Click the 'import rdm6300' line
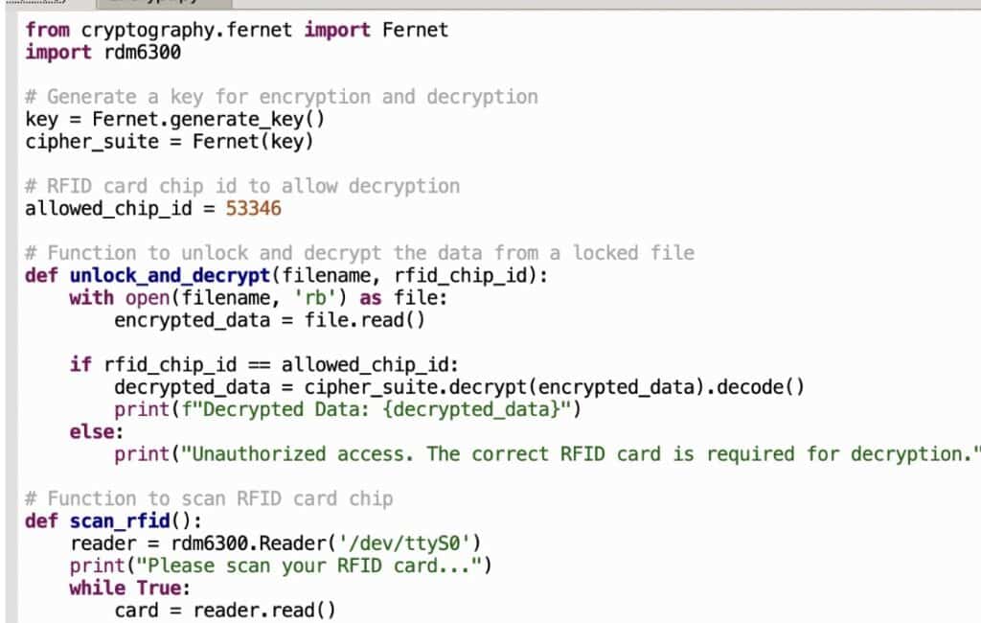Image resolution: width=981 pixels, height=623 pixels. click(x=103, y=52)
